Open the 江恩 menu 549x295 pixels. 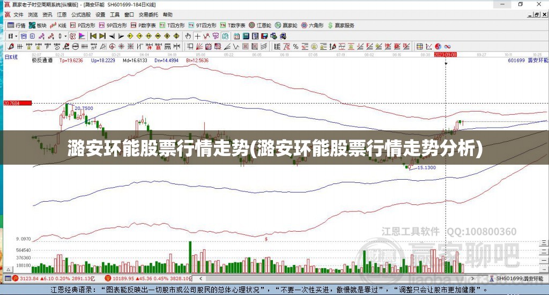(62, 14)
